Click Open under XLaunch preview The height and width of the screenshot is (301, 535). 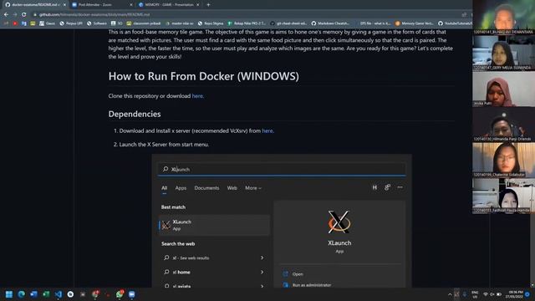(x=298, y=274)
